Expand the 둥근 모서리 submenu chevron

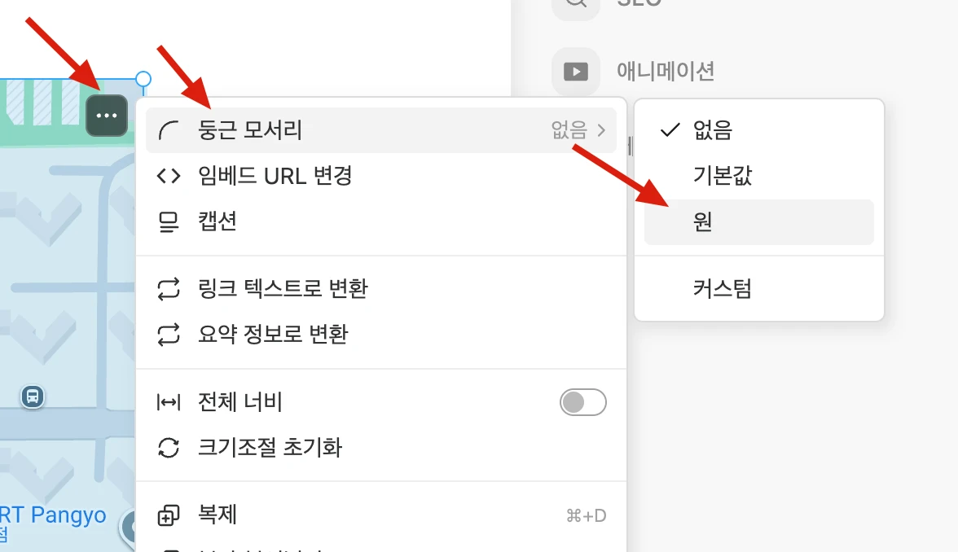602,130
